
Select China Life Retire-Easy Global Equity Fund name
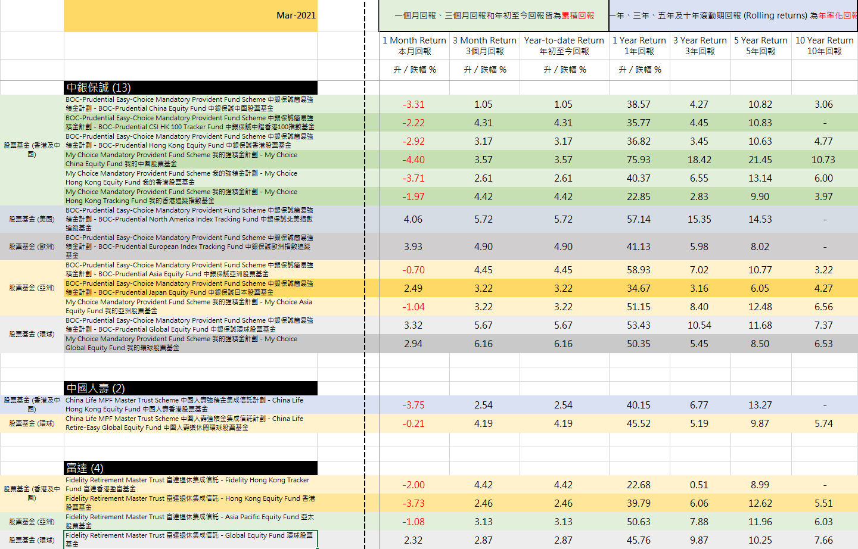[x=191, y=423]
